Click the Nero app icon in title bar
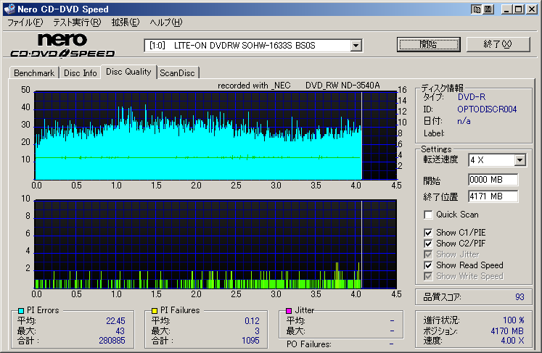The width and height of the screenshot is (542, 353). click(x=9, y=9)
